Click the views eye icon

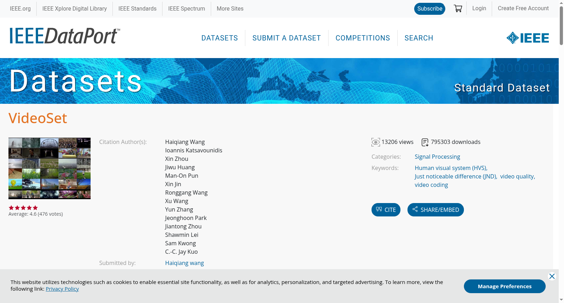click(x=376, y=142)
